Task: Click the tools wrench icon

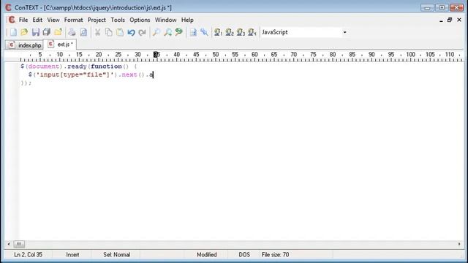Action: coord(204,32)
